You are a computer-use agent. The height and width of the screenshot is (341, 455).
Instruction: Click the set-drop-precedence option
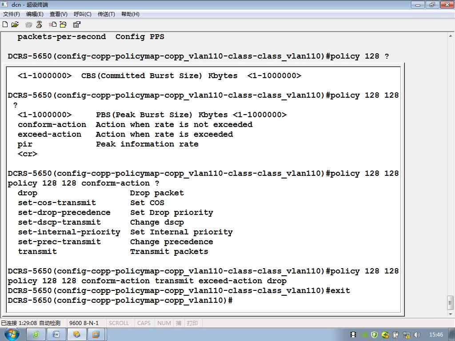coord(64,213)
